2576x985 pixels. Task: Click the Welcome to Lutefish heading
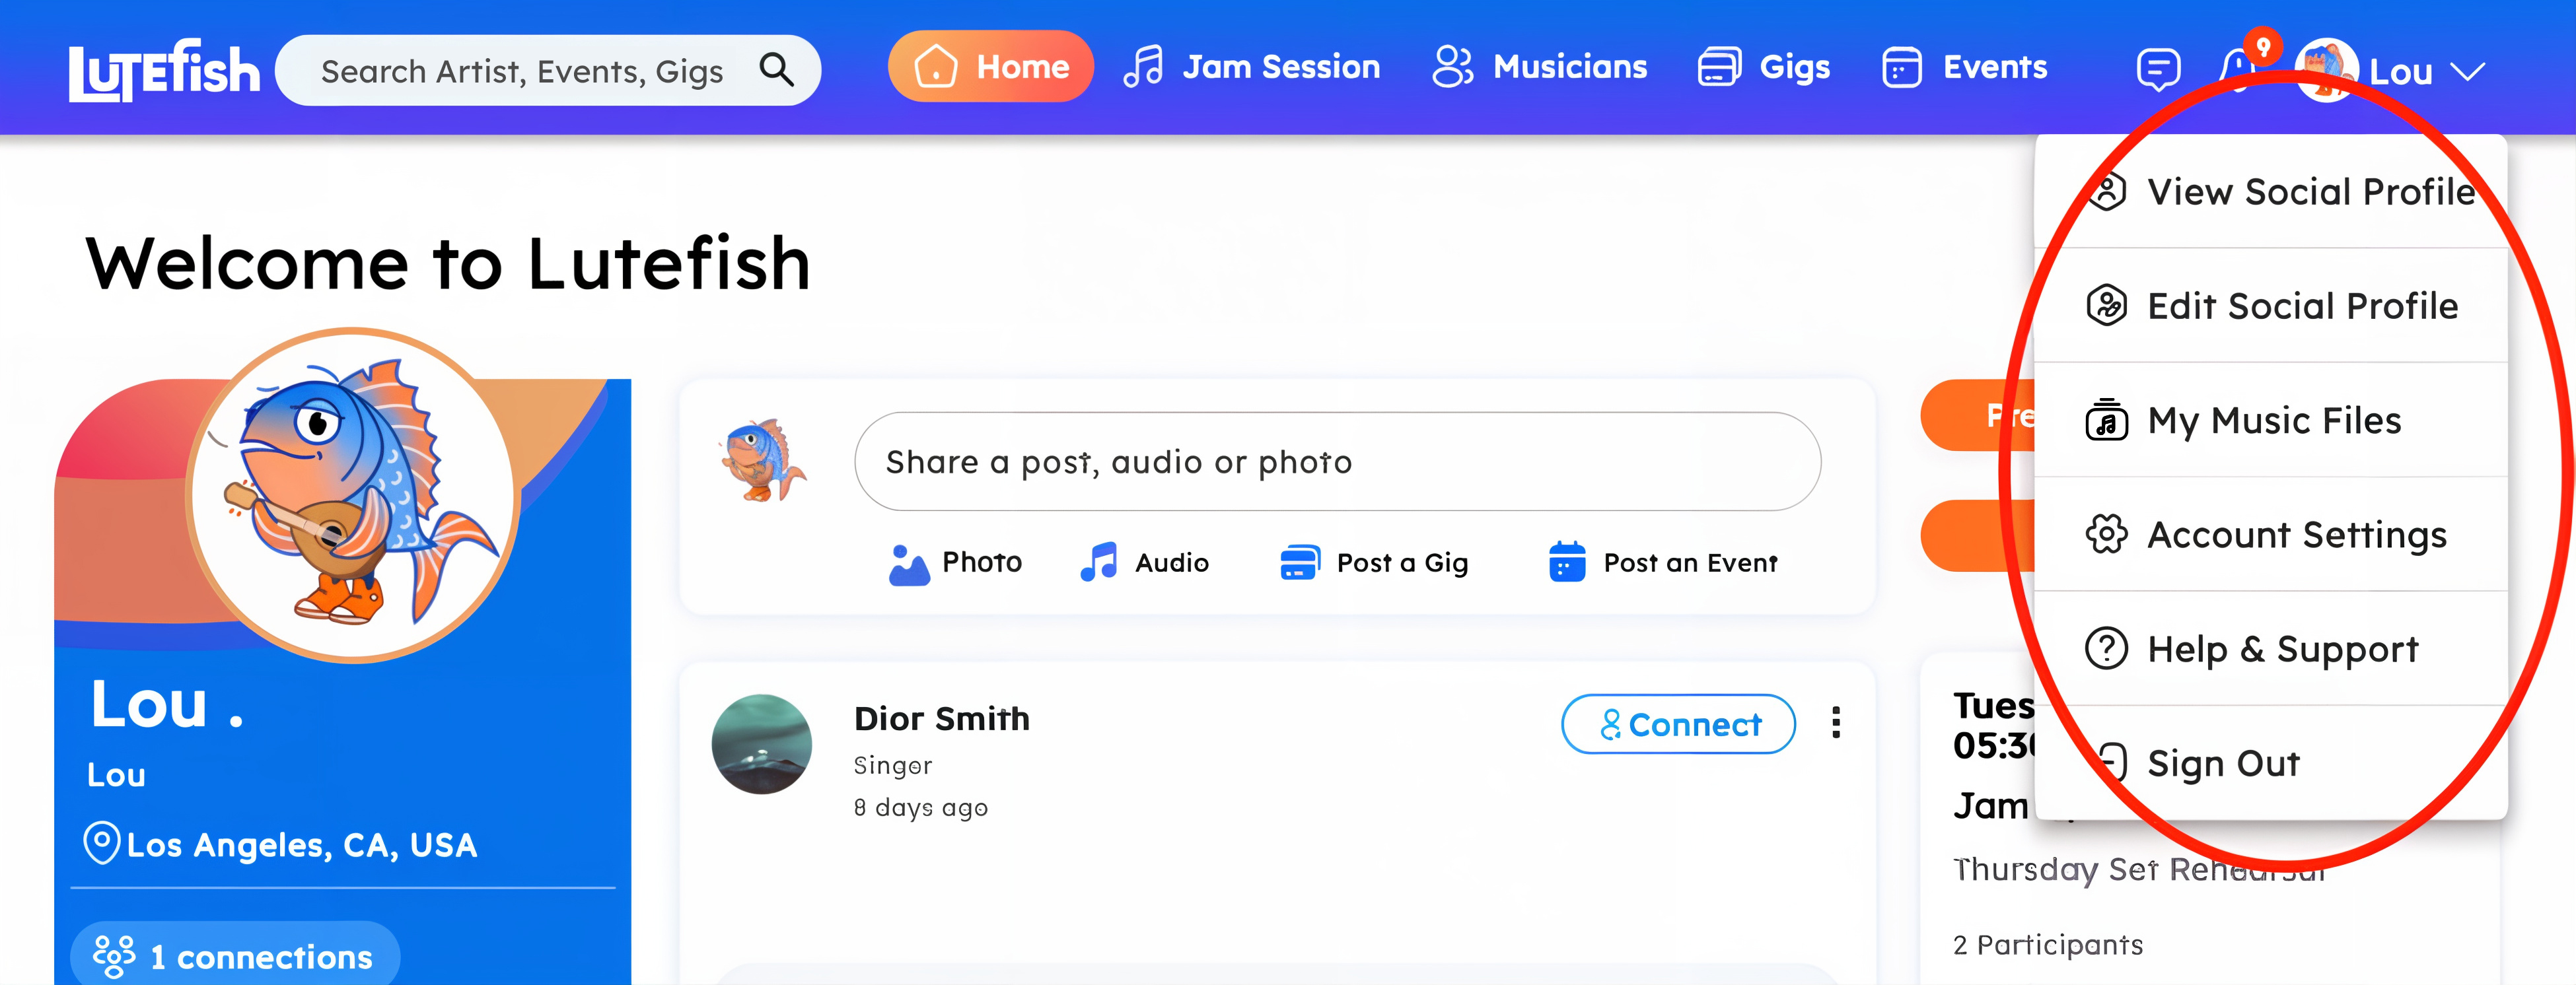pos(448,263)
